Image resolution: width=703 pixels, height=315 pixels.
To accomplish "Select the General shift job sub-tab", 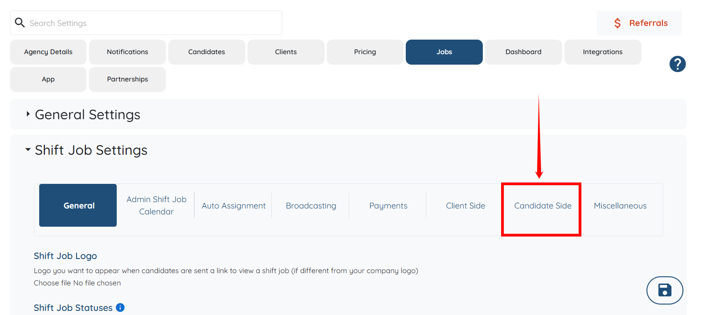I will (78, 205).
